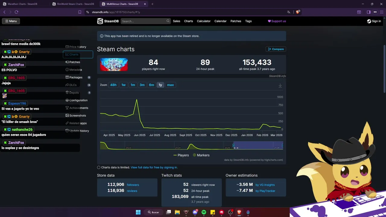Go back in browser history
This screenshot has height=217, width=386.
pos(4,12)
